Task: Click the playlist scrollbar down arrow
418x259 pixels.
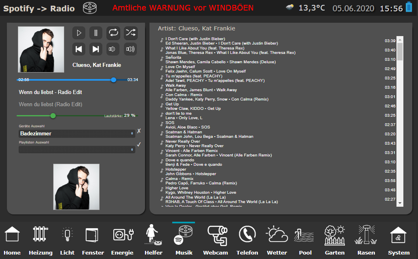Action: [400, 203]
